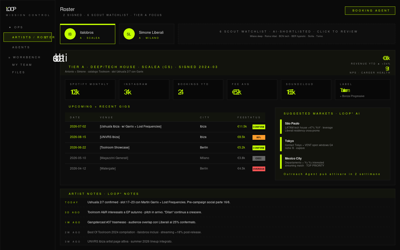Open the 6 Scout Watchlist review panel
Image resolution: width=400 pixels, height=250 pixels.
(286, 34)
